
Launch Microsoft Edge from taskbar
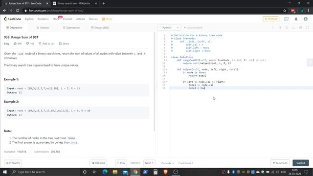point(105,172)
